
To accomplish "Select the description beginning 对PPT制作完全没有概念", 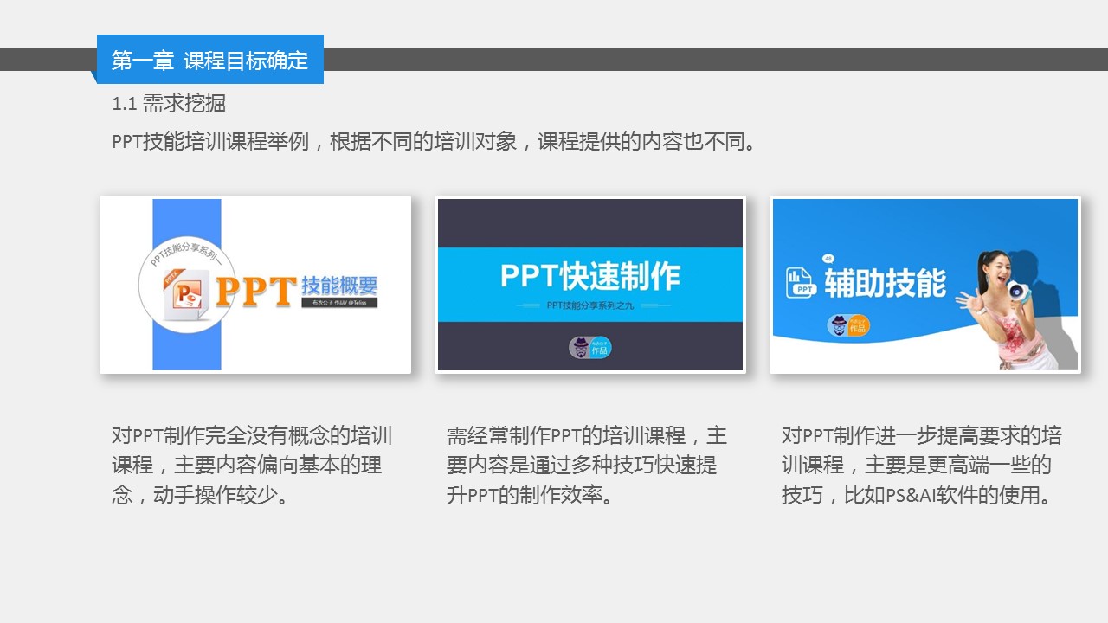I will (x=252, y=466).
